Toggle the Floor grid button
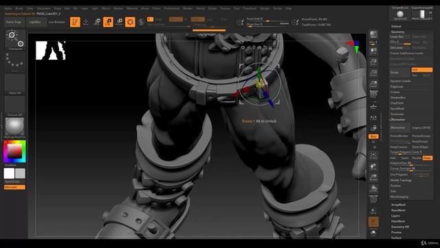440x248 pixels. (x=373, y=106)
